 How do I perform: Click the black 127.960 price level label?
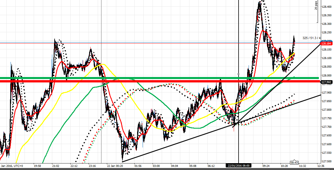(x=326, y=82)
